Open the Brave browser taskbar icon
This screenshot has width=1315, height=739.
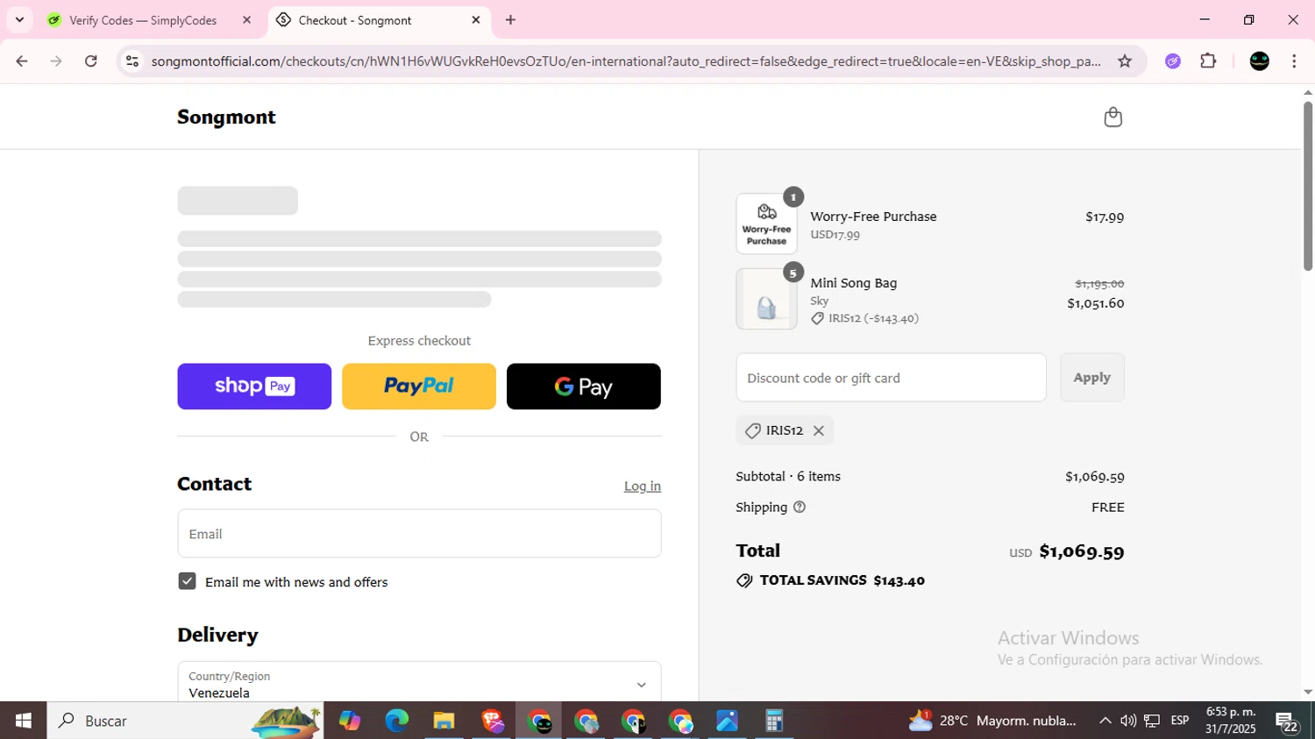tap(492, 721)
